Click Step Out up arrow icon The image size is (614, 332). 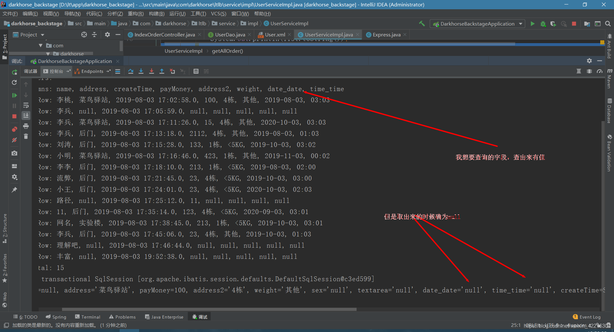(162, 71)
